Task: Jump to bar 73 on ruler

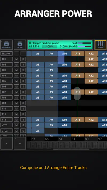Action: (60, 139)
